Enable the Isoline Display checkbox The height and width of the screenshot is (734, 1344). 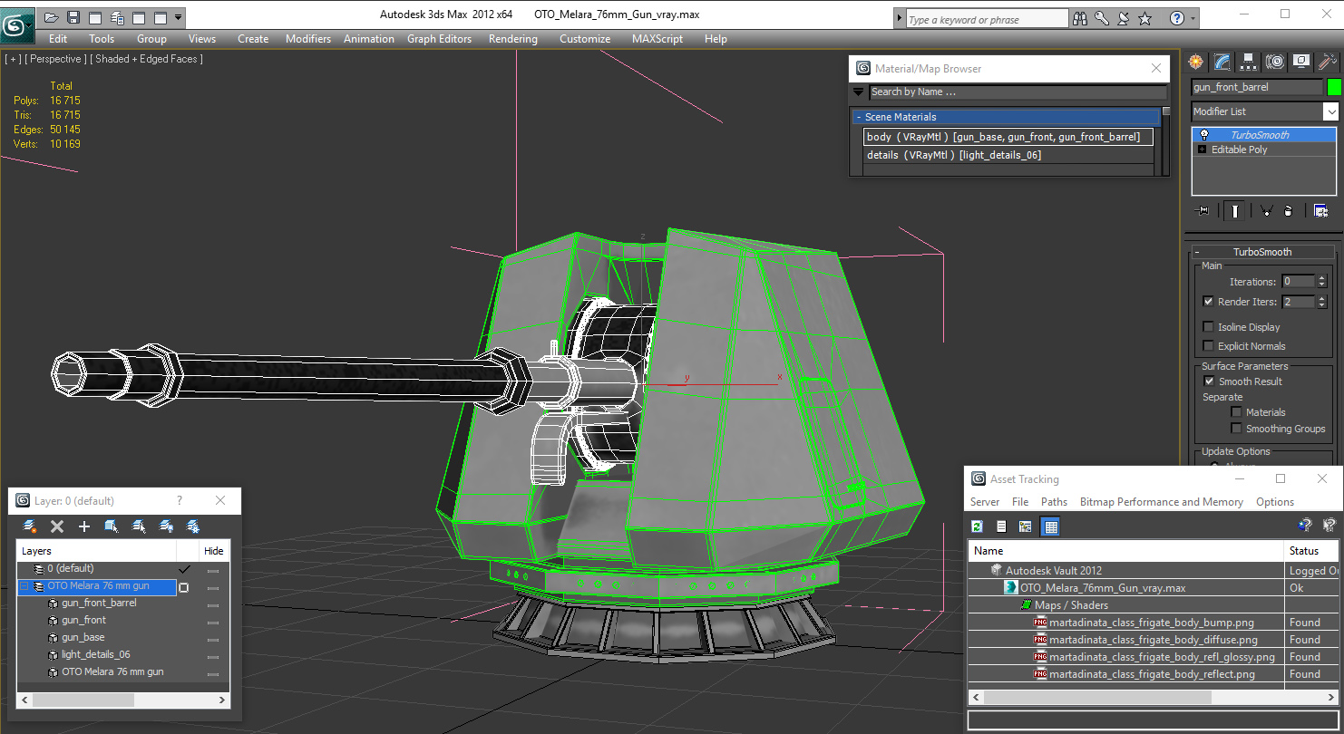(1208, 327)
